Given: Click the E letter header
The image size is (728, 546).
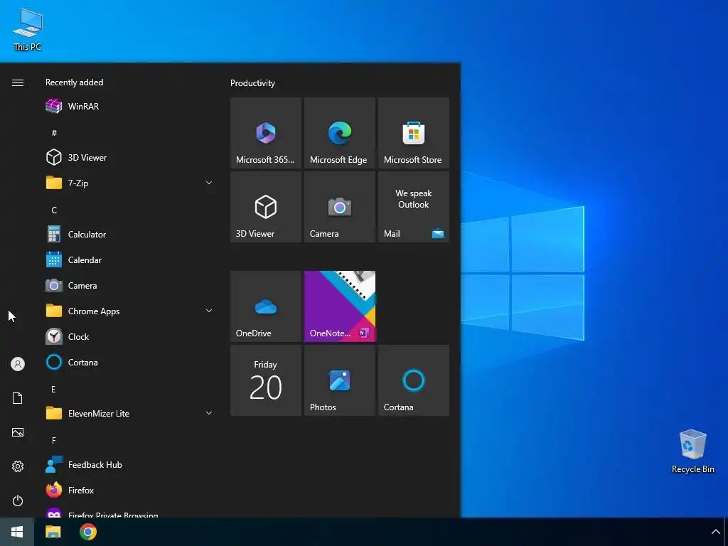Looking at the screenshot, I should coord(53,389).
